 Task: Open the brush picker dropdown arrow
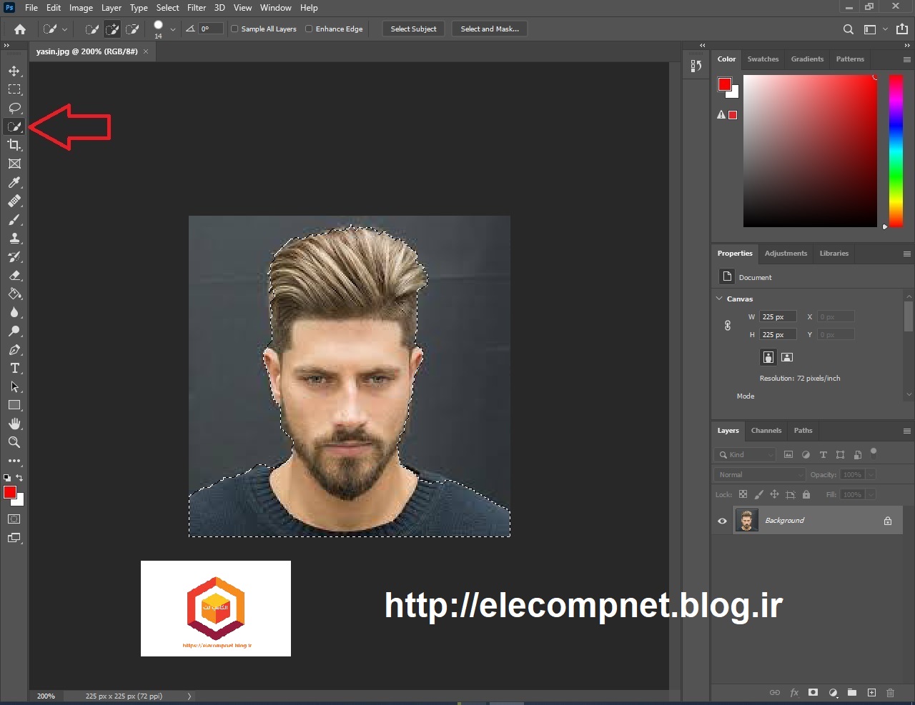click(172, 30)
